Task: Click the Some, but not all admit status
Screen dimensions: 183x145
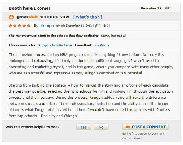Action: tap(113, 36)
